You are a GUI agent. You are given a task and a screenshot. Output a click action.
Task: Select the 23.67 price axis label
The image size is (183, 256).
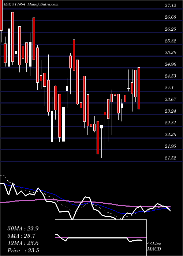point(171,99)
